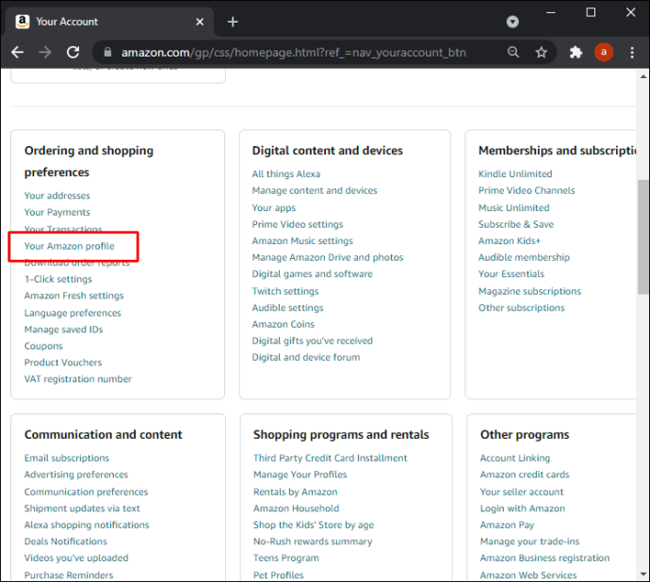Viewport: 650px width, 582px height.
Task: Bookmark this page with the star icon
Action: click(541, 52)
